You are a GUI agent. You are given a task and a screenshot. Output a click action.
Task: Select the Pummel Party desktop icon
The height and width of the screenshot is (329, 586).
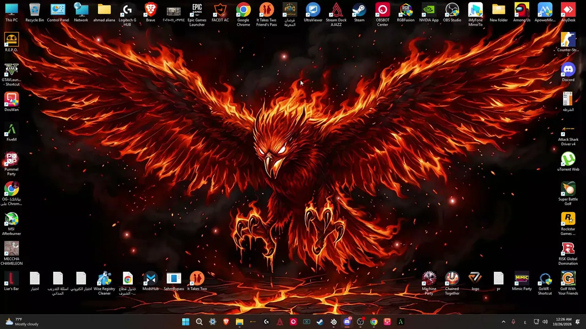(11, 164)
